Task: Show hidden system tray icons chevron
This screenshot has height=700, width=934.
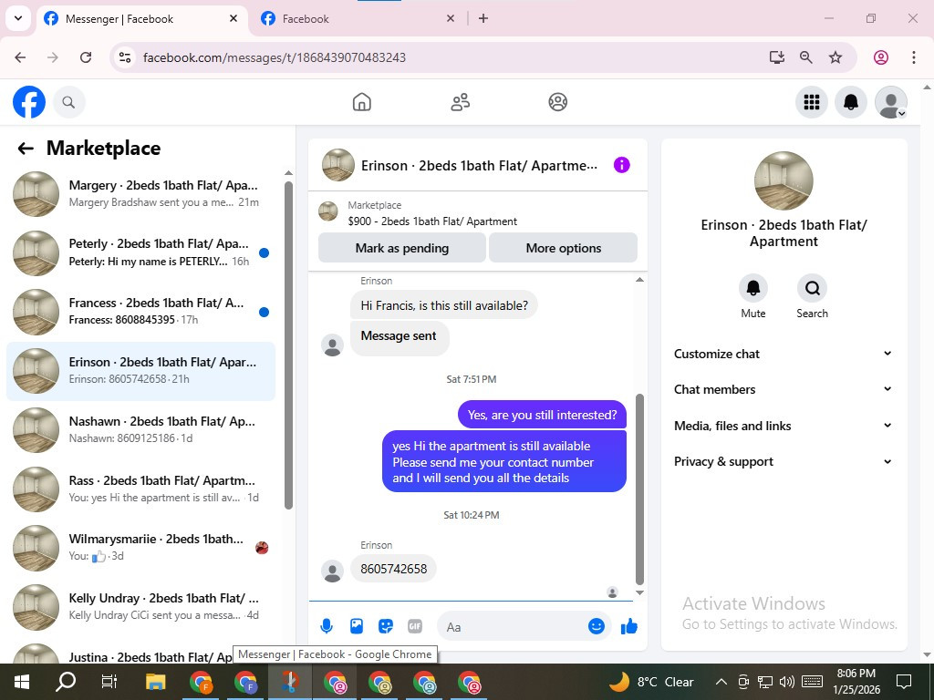Action: [x=721, y=682]
